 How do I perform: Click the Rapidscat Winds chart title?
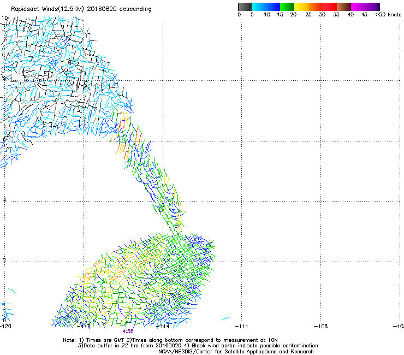tap(81, 9)
